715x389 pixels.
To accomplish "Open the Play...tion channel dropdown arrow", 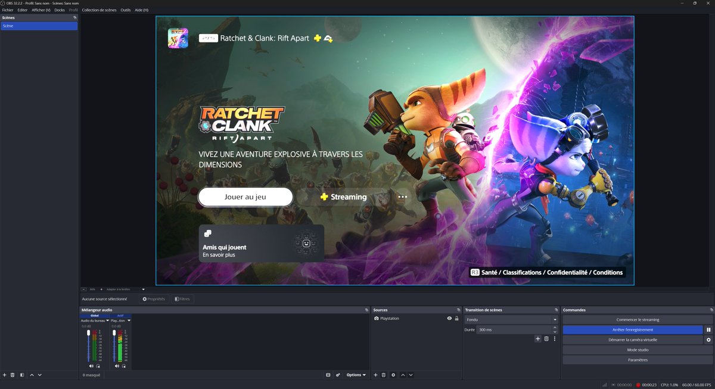I will click(x=129, y=320).
